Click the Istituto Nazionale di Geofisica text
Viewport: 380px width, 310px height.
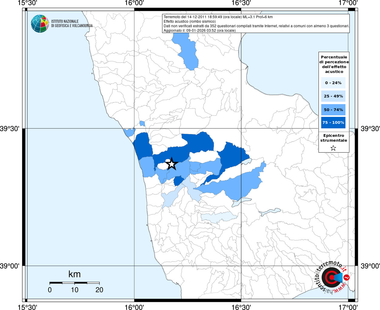[x=72, y=24]
